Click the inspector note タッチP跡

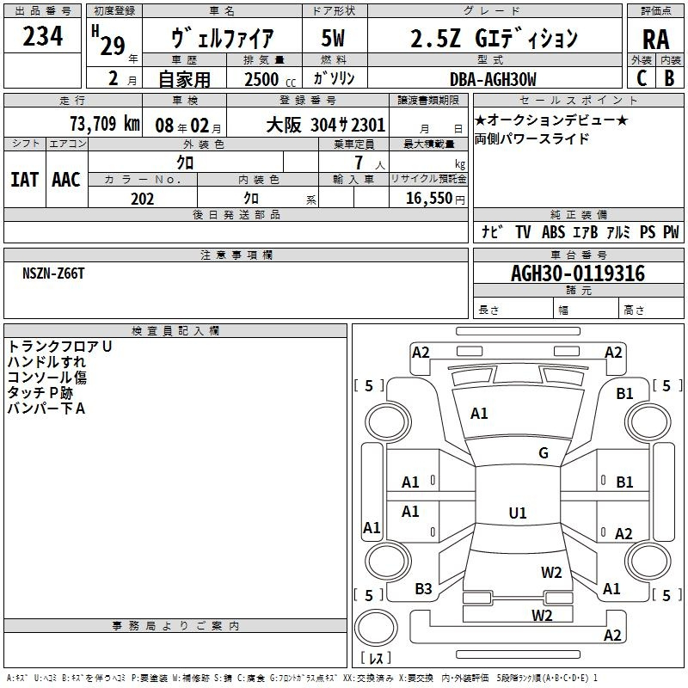click(40, 393)
